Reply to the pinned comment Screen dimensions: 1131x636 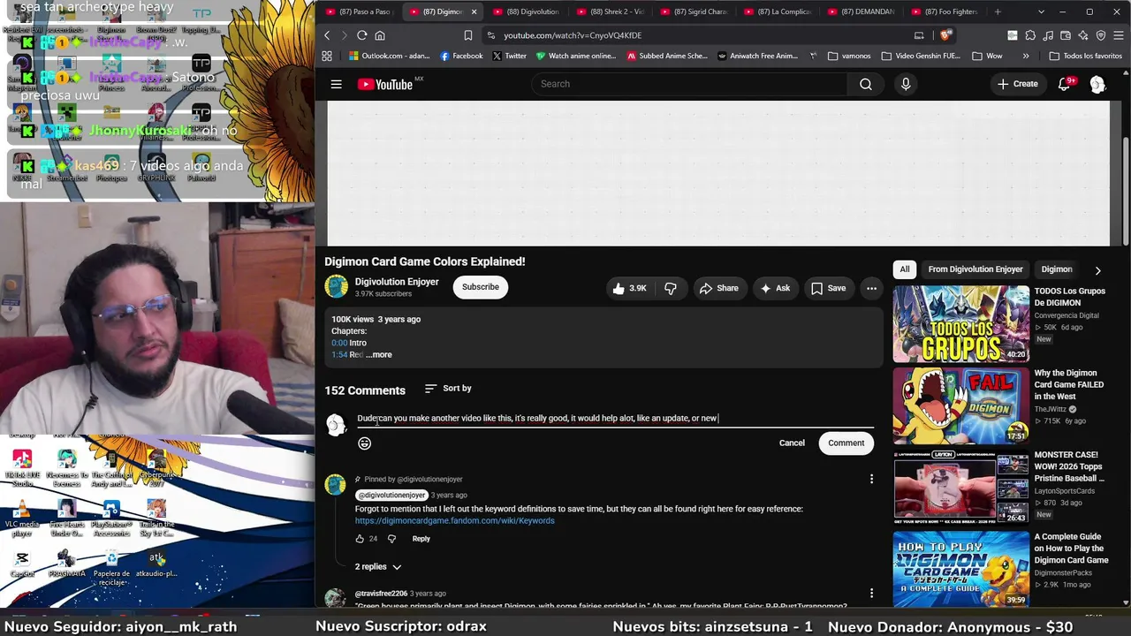click(x=421, y=539)
